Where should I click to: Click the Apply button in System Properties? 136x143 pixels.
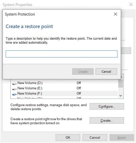tap(122, 137)
